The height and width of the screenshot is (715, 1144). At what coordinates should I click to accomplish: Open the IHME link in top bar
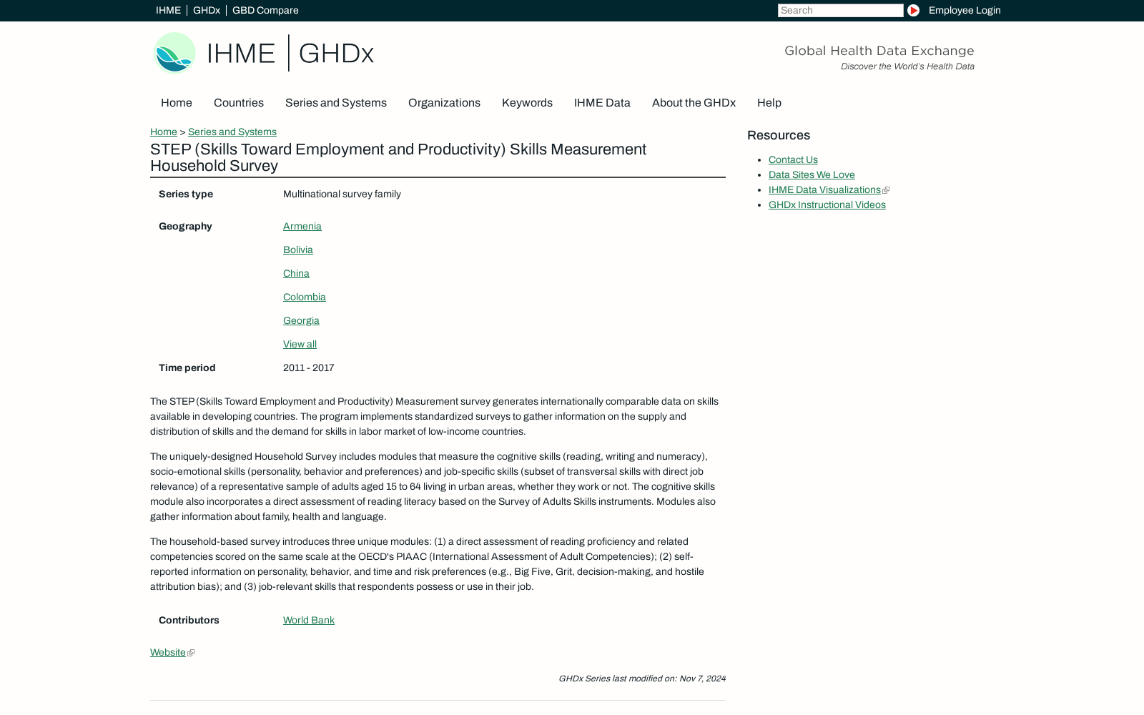168,10
